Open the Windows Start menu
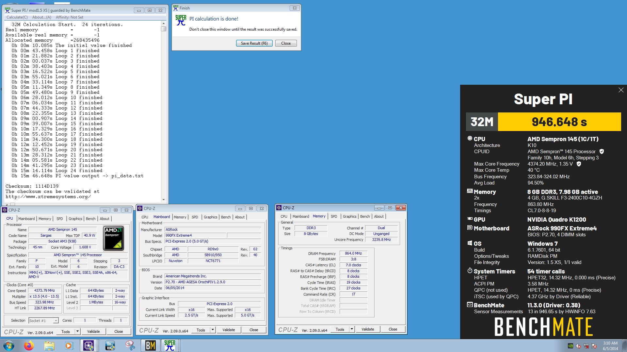The image size is (627, 352). 8,345
